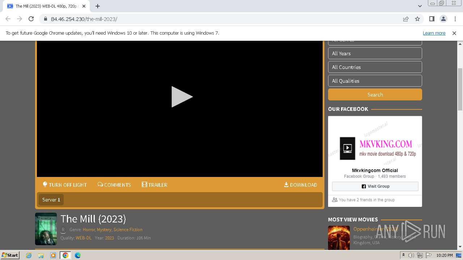Select Server 1 for streaming
Screen dimensions: 463x260
[51, 200]
